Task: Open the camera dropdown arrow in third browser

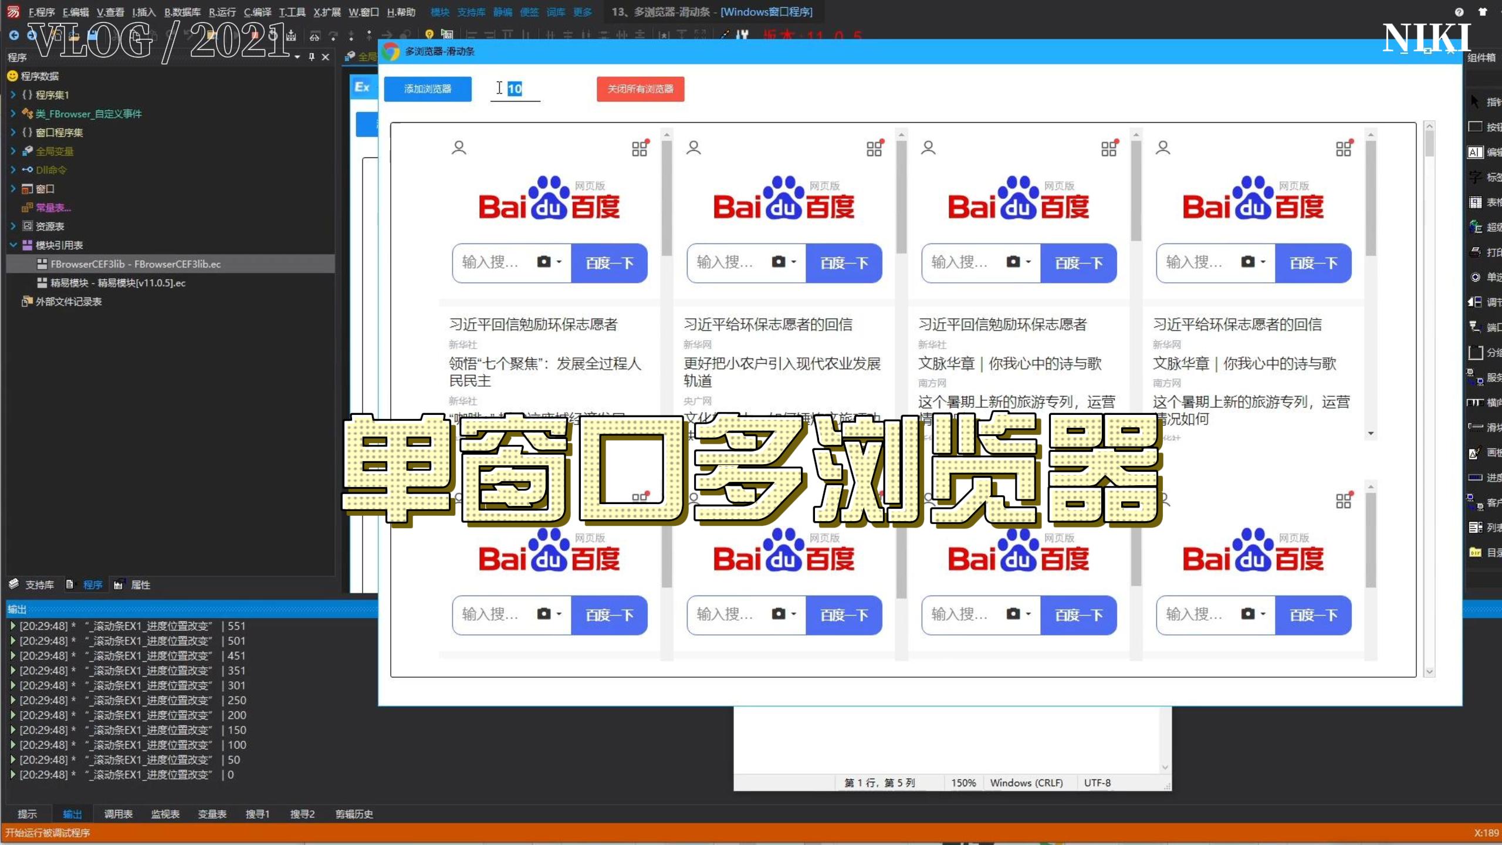Action: pos(1028,262)
